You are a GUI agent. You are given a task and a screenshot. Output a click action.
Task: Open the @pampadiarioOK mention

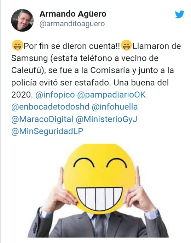(x=111, y=95)
